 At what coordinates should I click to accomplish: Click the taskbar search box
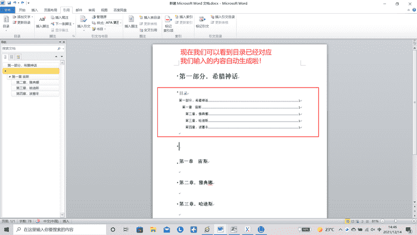(60, 230)
